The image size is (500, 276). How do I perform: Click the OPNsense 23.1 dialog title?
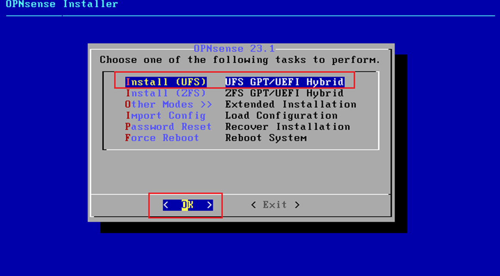(235, 49)
